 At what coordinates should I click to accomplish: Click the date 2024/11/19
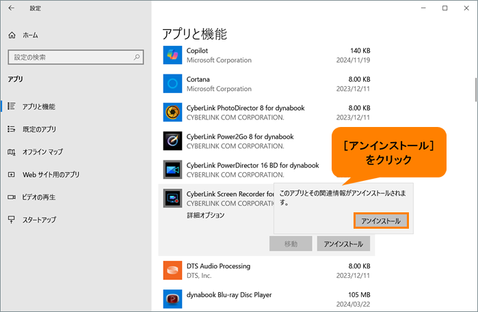click(353, 60)
